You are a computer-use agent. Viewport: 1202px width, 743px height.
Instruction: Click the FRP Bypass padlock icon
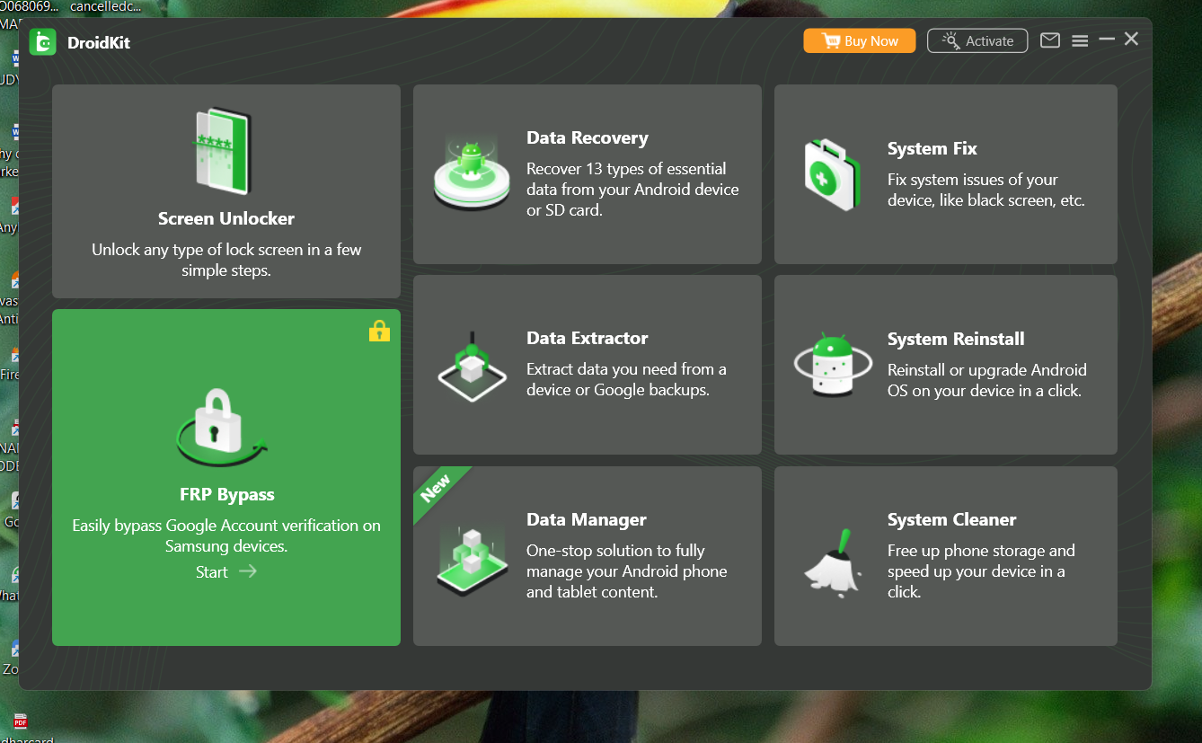click(x=222, y=428)
